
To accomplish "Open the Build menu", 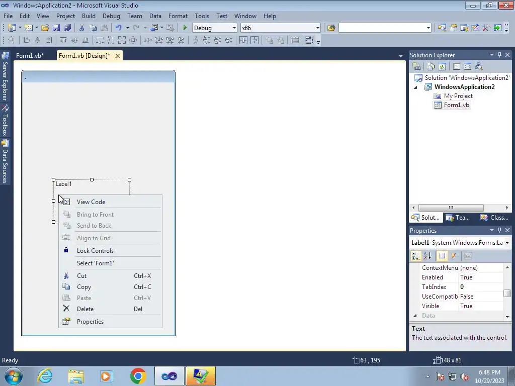I will pyautogui.click(x=89, y=16).
